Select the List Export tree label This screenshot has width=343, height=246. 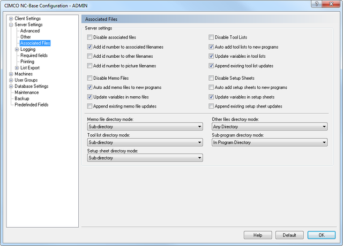[x=30, y=68]
